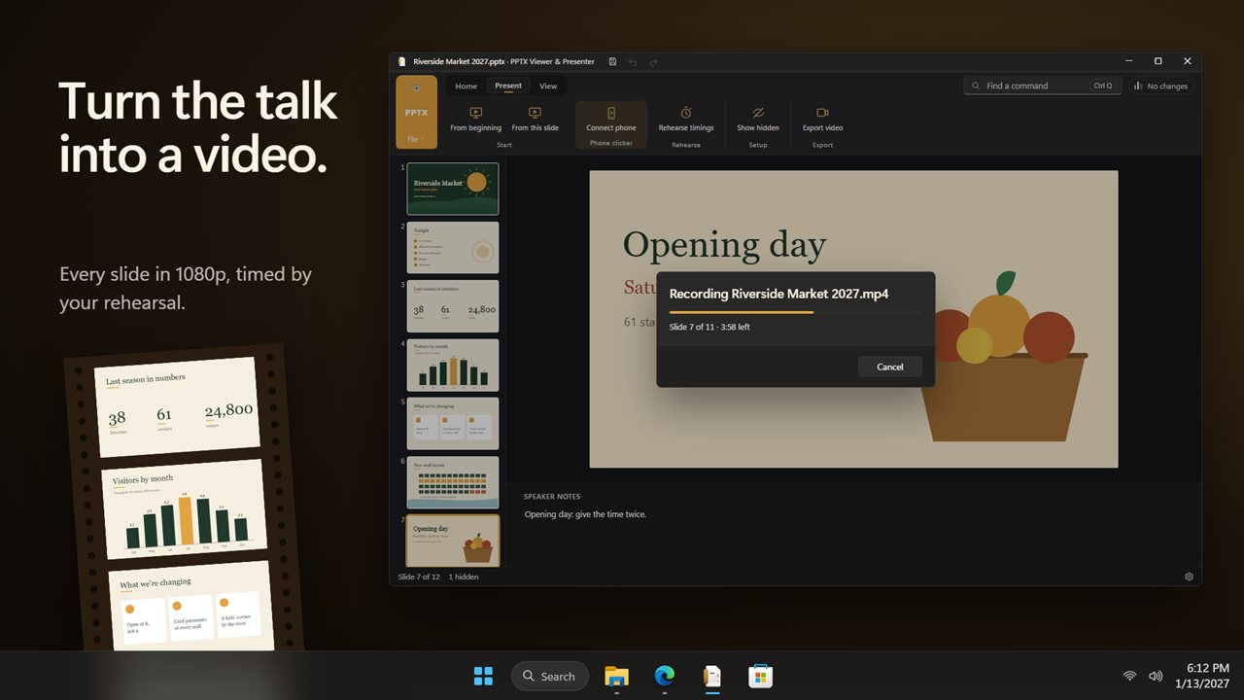Open Microsoft Store from taskbar
Viewport: 1244px width, 700px height.
tap(761, 676)
